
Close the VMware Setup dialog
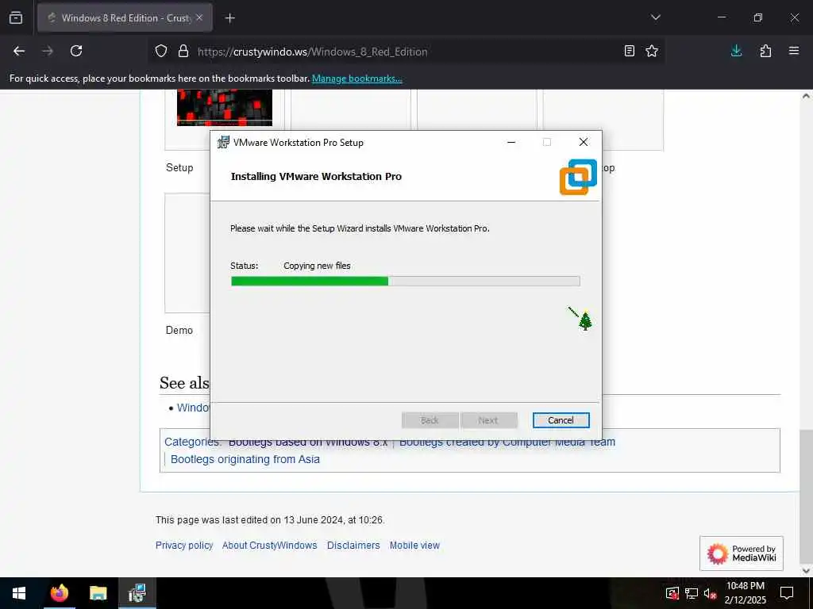pos(584,142)
